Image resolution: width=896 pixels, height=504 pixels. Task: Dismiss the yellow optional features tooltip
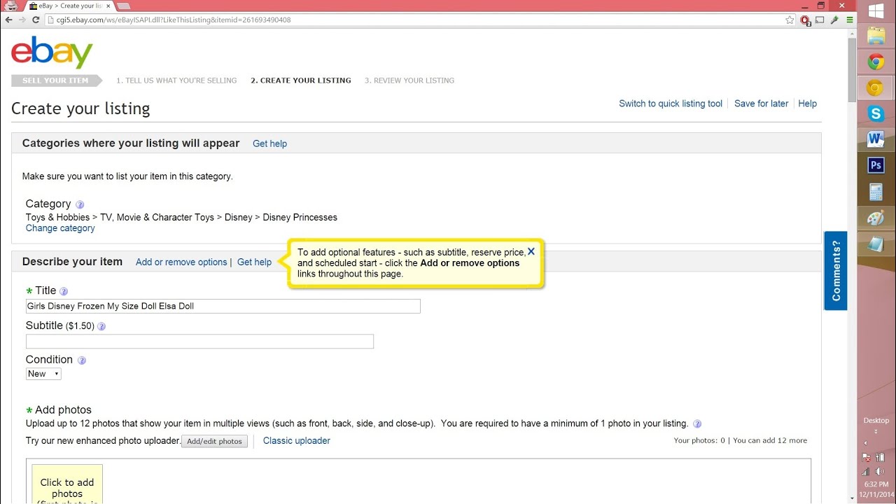(531, 251)
